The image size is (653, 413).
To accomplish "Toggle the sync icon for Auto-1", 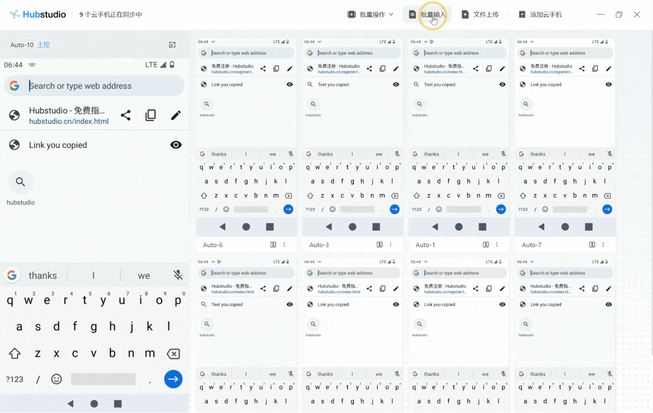I will click(x=486, y=245).
